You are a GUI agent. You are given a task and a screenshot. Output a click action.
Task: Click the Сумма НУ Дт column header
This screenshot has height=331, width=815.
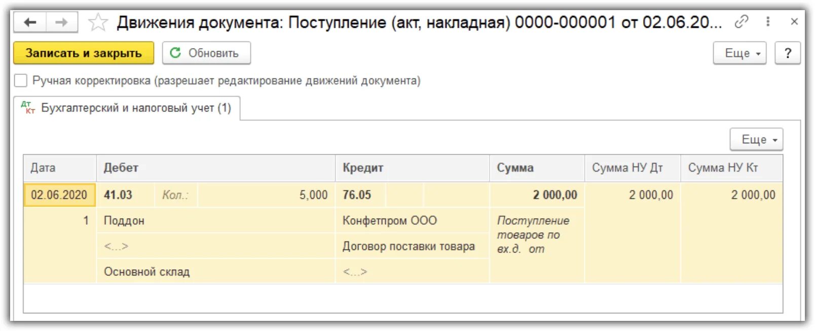point(627,168)
